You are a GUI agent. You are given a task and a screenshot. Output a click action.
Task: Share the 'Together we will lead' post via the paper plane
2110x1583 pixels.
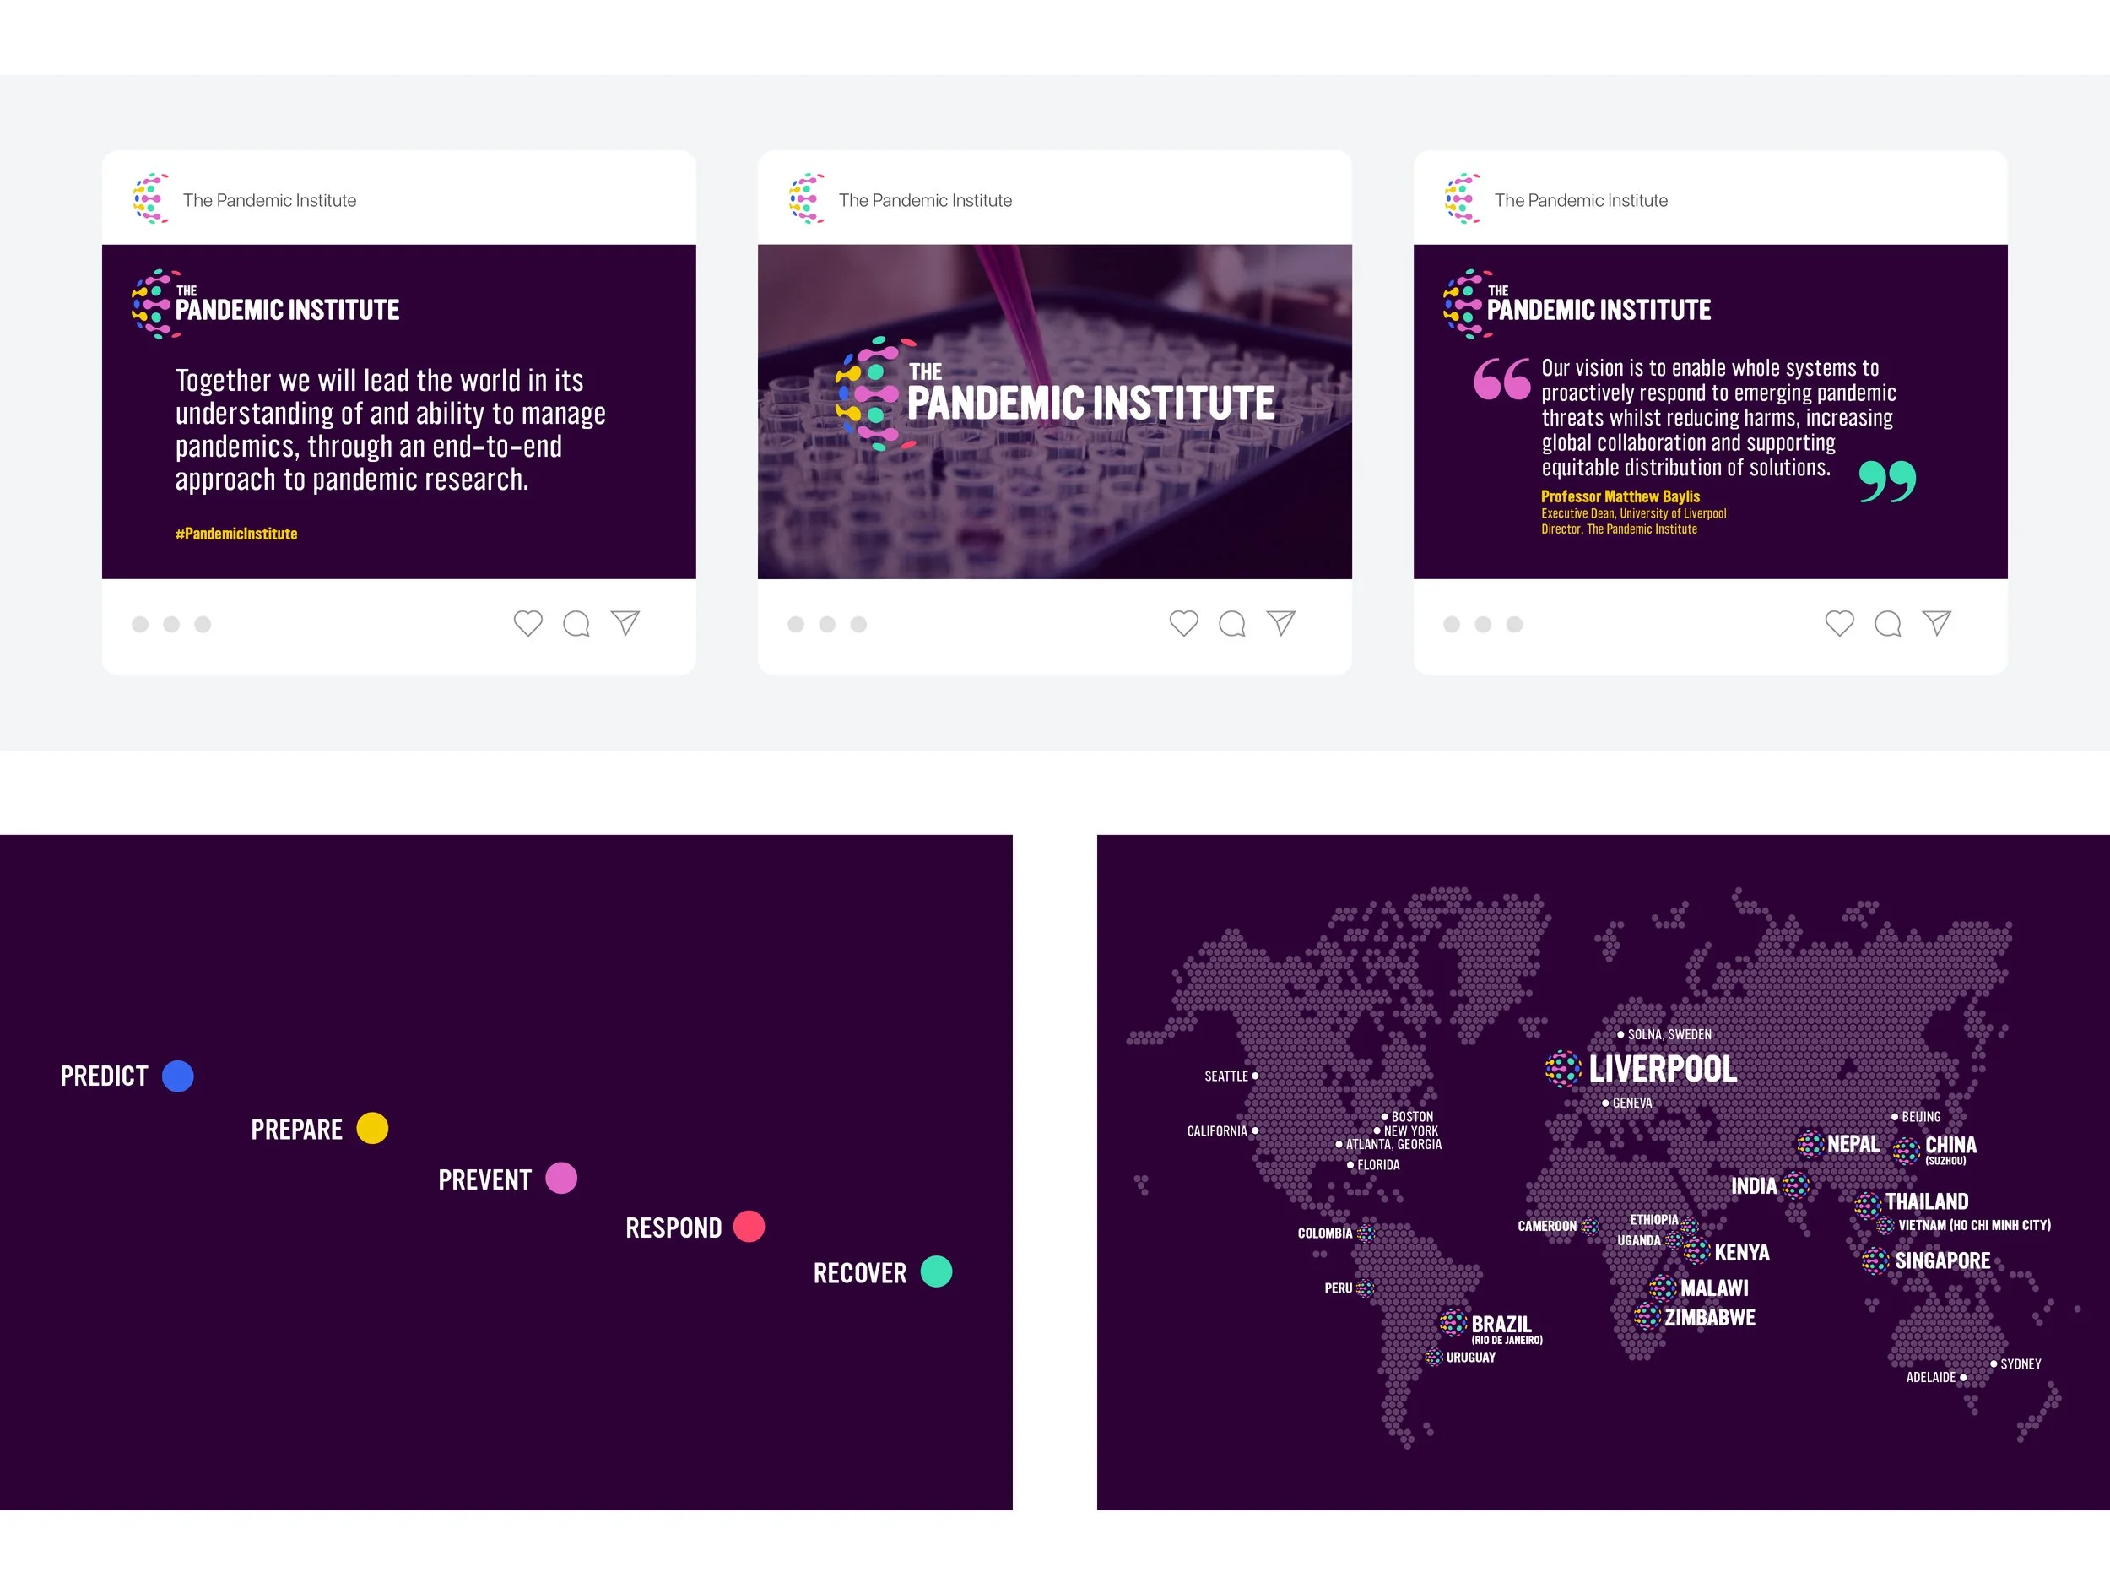click(625, 623)
